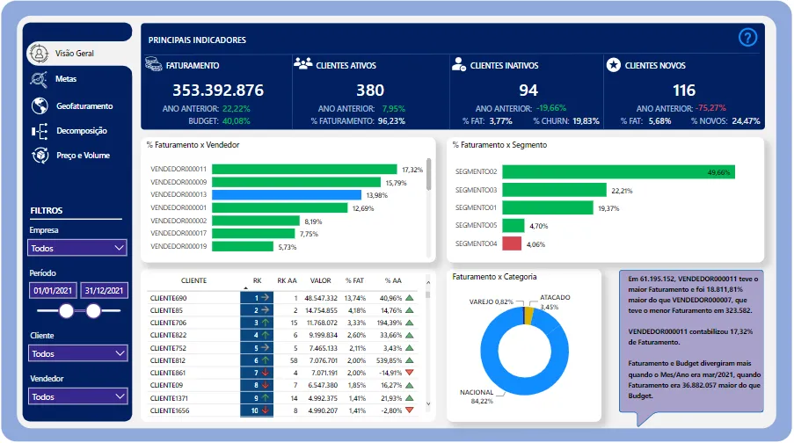The width and height of the screenshot is (794, 443).
Task: Click the start date field 01/01/2021
Action: [53, 291]
